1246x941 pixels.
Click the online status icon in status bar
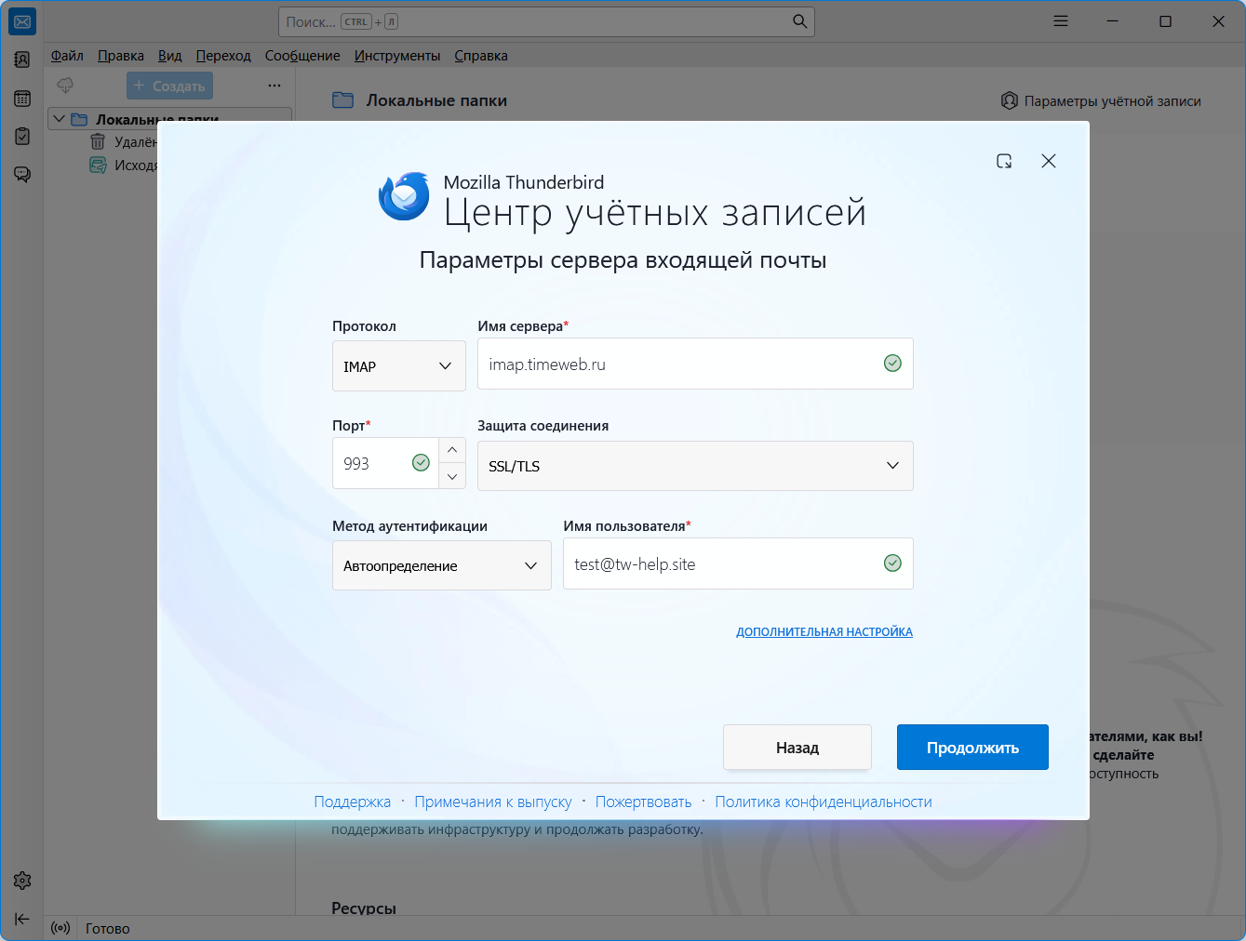(60, 928)
